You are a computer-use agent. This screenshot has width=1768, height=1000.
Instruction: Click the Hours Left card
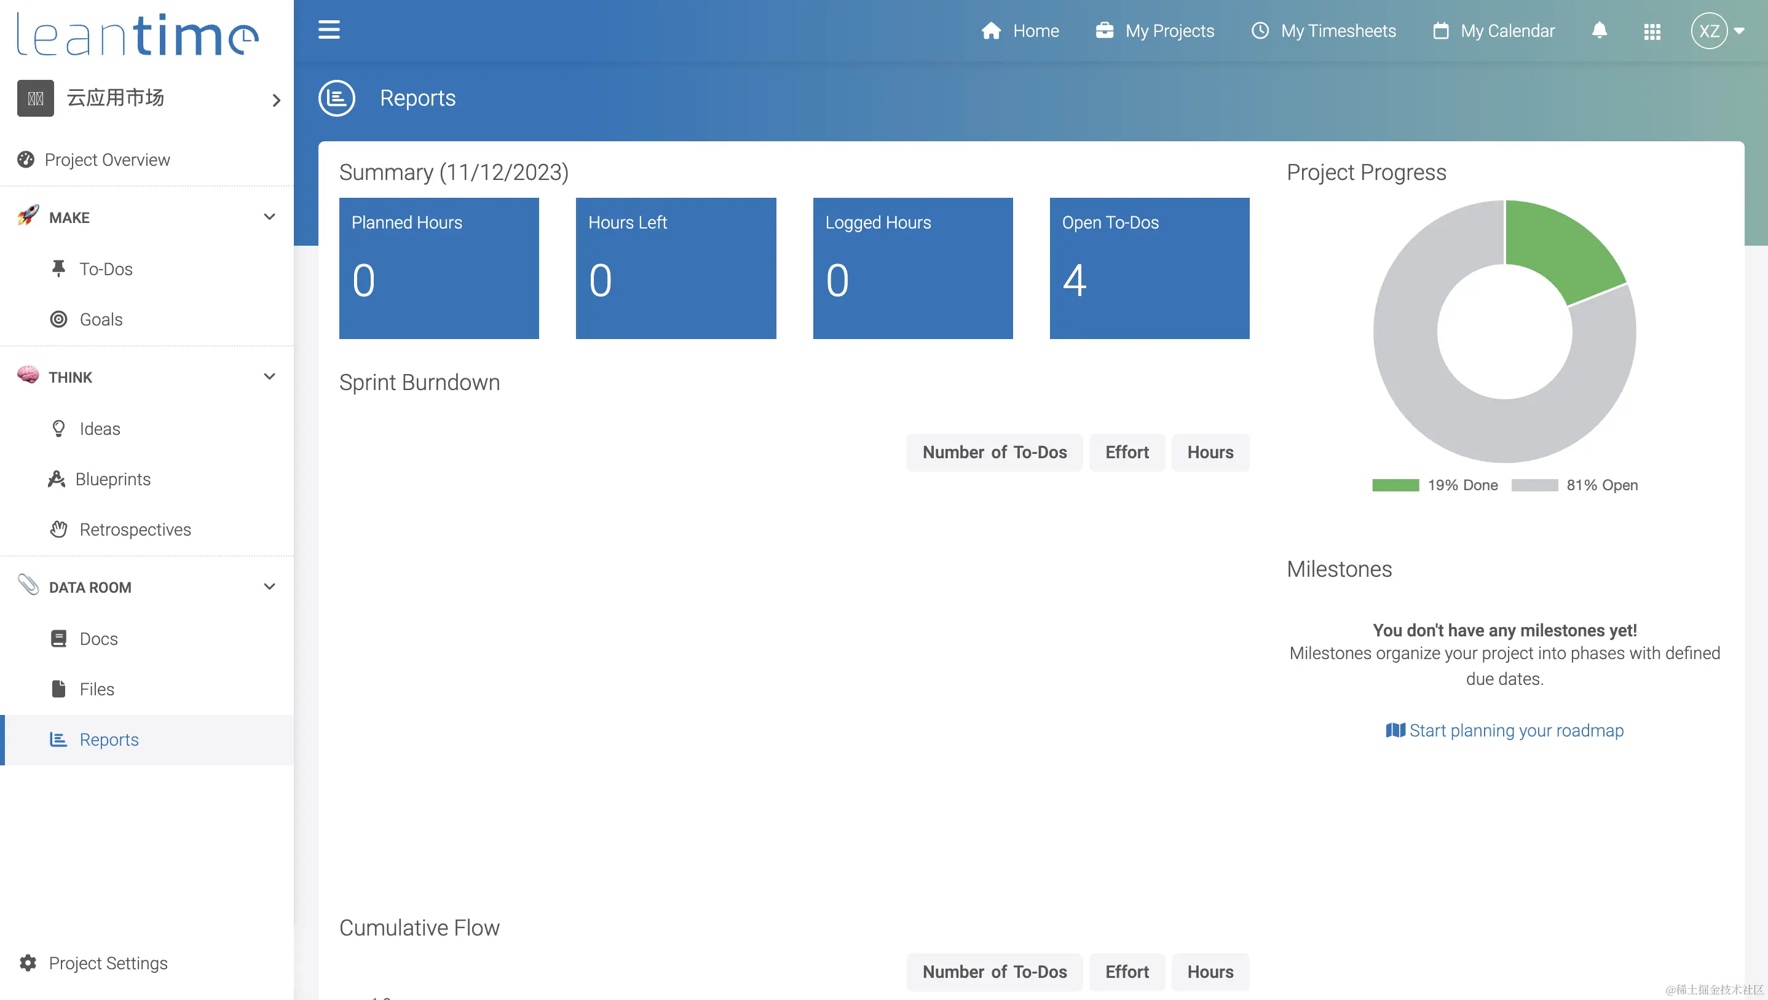[x=676, y=268]
